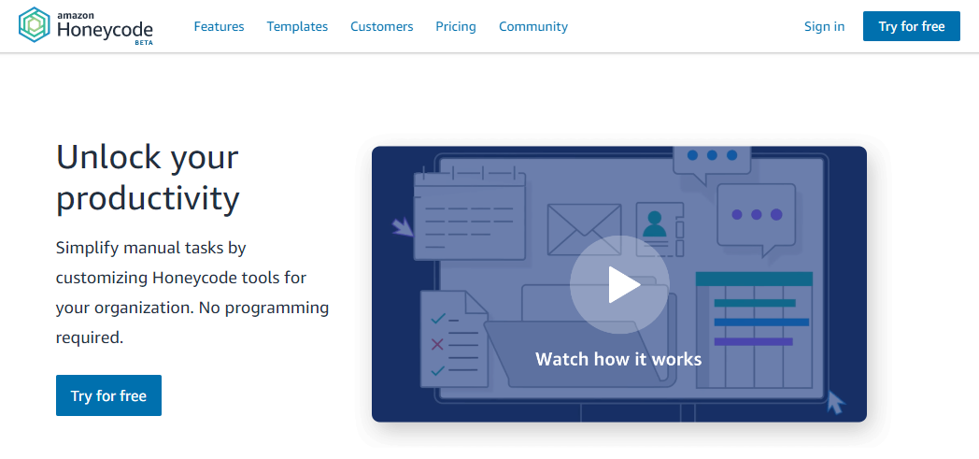
Task: Click the Unlock your productivity heading
Action: coord(148,178)
